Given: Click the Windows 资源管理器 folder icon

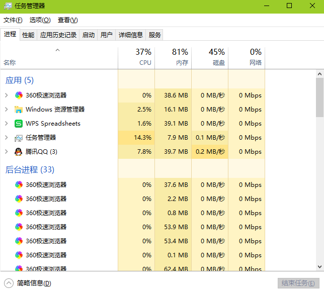Looking at the screenshot, I should coord(19,110).
